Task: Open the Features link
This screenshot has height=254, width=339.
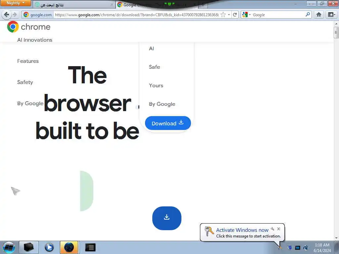Action: point(28,61)
